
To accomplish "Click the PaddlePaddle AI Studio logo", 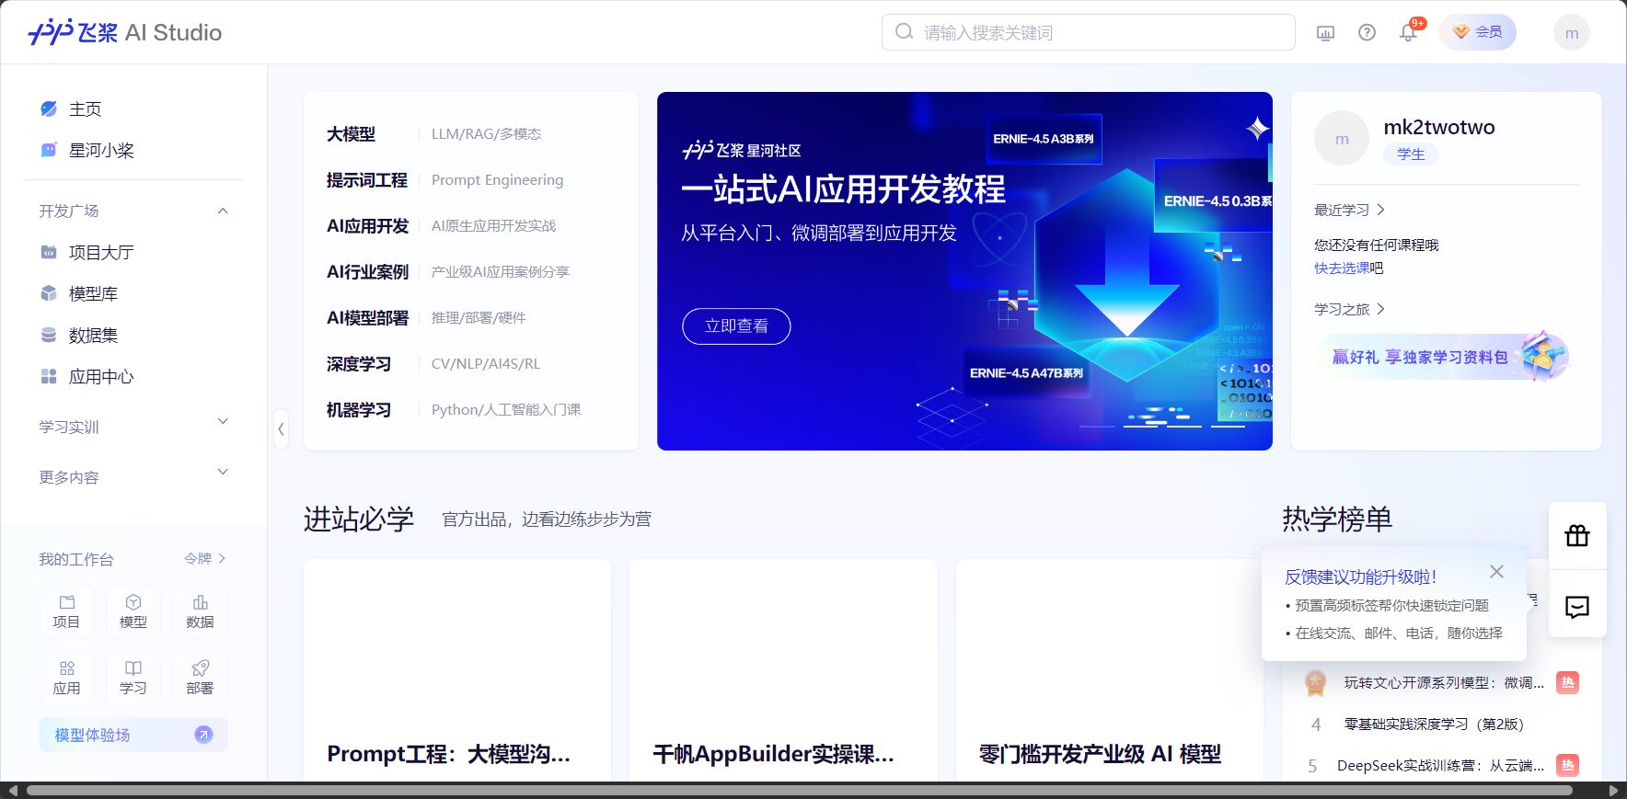I will (x=125, y=32).
